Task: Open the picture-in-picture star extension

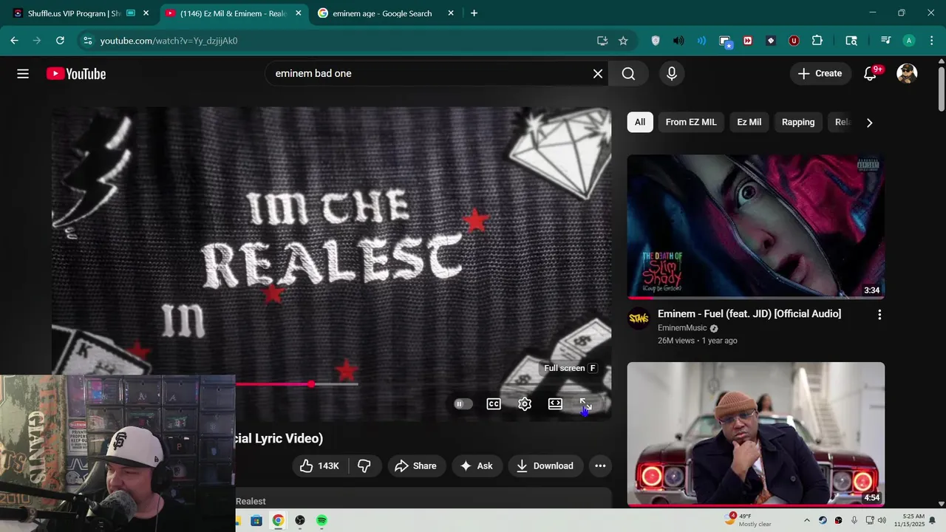Action: (725, 41)
